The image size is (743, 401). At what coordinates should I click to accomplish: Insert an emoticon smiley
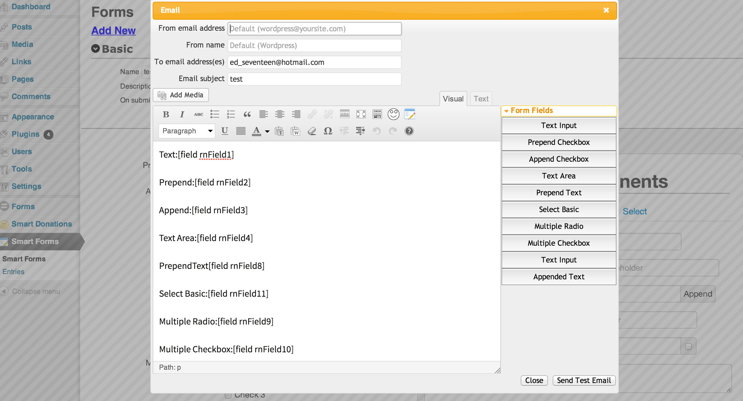pos(393,114)
